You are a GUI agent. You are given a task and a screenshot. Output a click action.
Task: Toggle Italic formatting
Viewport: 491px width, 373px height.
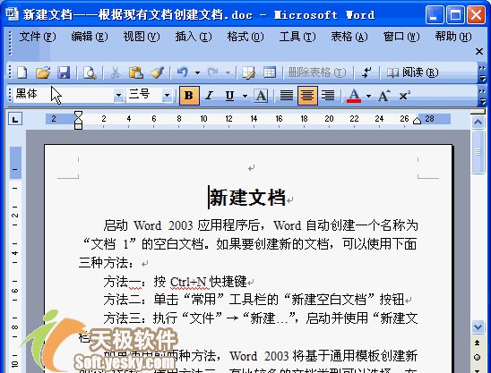tap(209, 96)
